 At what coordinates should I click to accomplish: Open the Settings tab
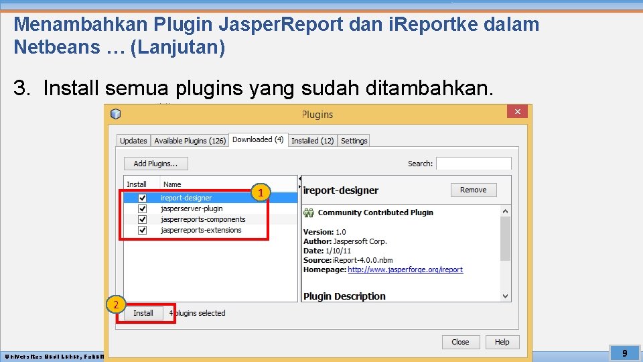(x=354, y=140)
